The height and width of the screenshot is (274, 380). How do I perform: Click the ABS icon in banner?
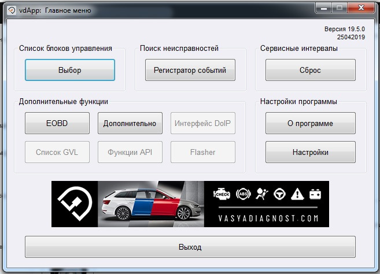point(243,194)
